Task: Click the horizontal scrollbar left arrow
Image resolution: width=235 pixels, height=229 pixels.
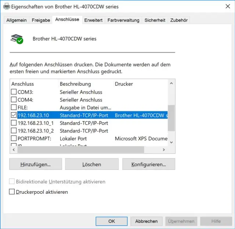Action: click(14, 150)
